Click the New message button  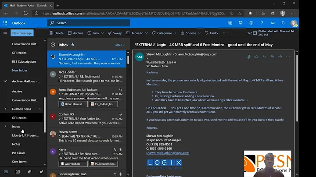coord(22,33)
